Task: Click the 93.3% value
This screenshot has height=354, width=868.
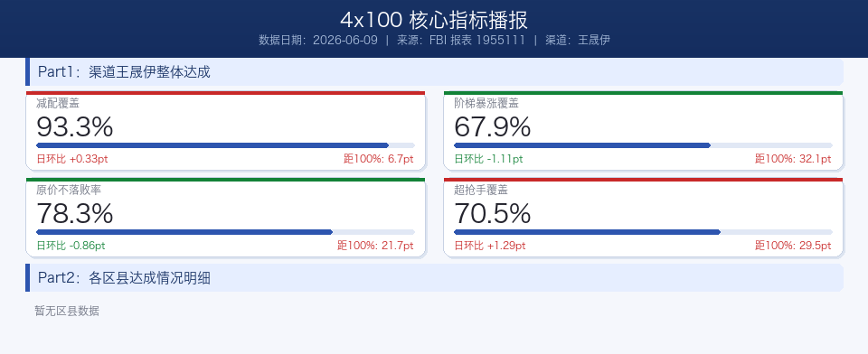Action: [x=75, y=127]
